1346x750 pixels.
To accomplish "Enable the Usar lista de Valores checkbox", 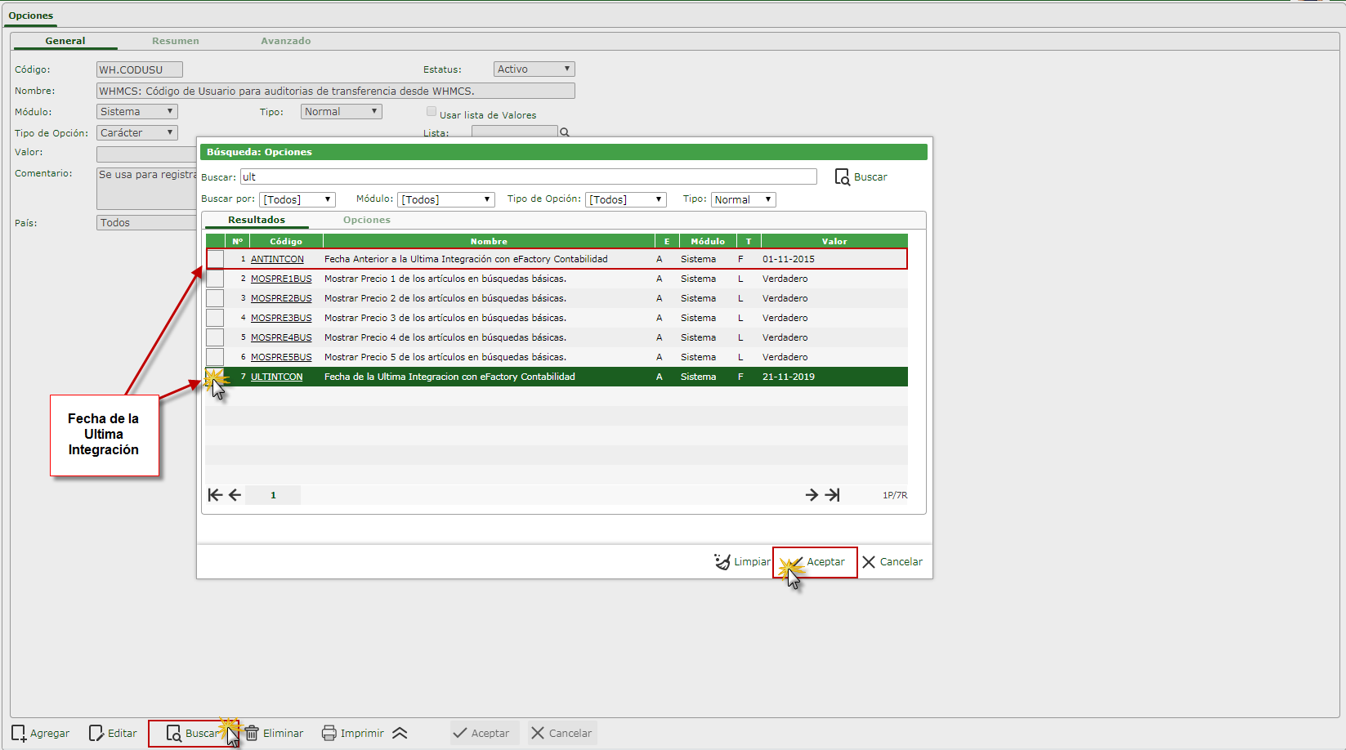I will (432, 112).
